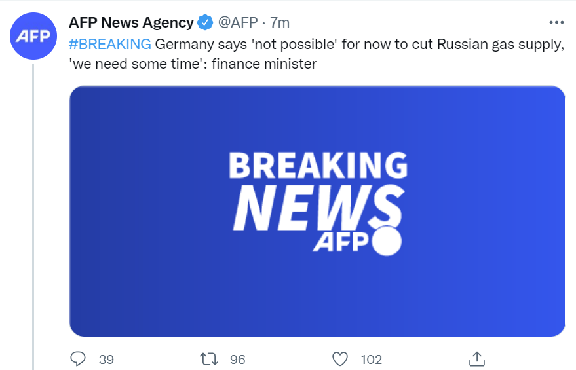Open the Breaking News image card
This screenshot has height=370, width=576.
click(x=317, y=212)
